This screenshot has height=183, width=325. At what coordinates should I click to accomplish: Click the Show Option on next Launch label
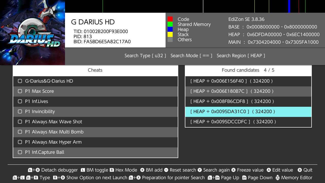[x=97, y=178]
